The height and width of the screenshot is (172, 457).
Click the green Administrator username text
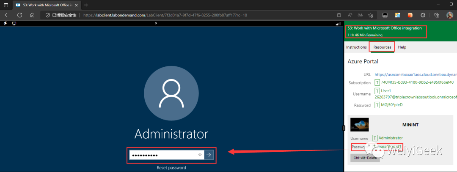tap(391, 138)
